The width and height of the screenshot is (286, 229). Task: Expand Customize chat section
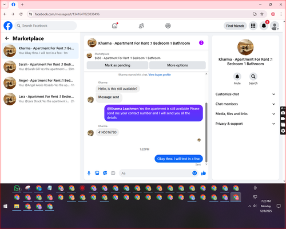(245, 94)
